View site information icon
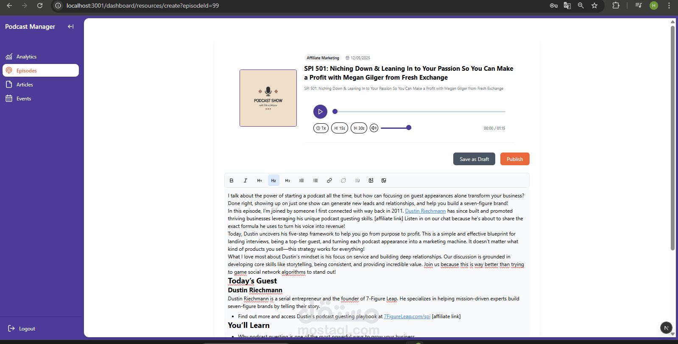 pyautogui.click(x=59, y=6)
